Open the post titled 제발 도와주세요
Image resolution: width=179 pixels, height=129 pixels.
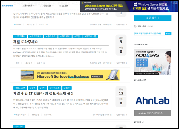click(x=26, y=42)
